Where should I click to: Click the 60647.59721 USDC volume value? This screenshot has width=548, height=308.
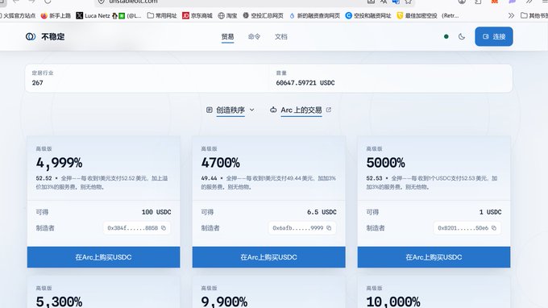point(305,83)
